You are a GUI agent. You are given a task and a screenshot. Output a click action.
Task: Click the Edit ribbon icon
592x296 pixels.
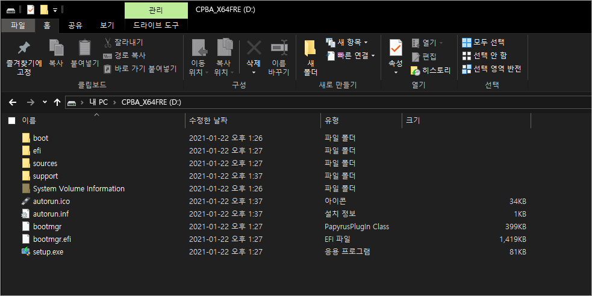416,57
